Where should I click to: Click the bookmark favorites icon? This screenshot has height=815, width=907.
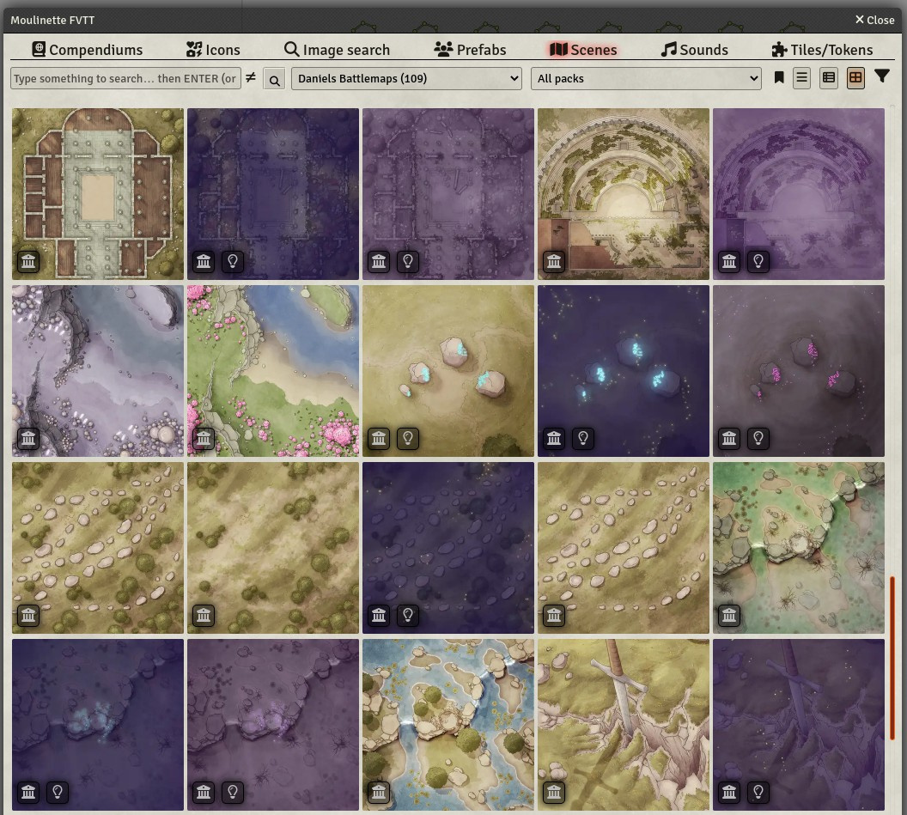[x=779, y=77]
